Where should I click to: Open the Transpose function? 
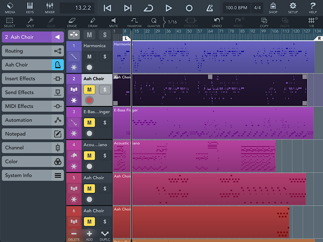134,22
